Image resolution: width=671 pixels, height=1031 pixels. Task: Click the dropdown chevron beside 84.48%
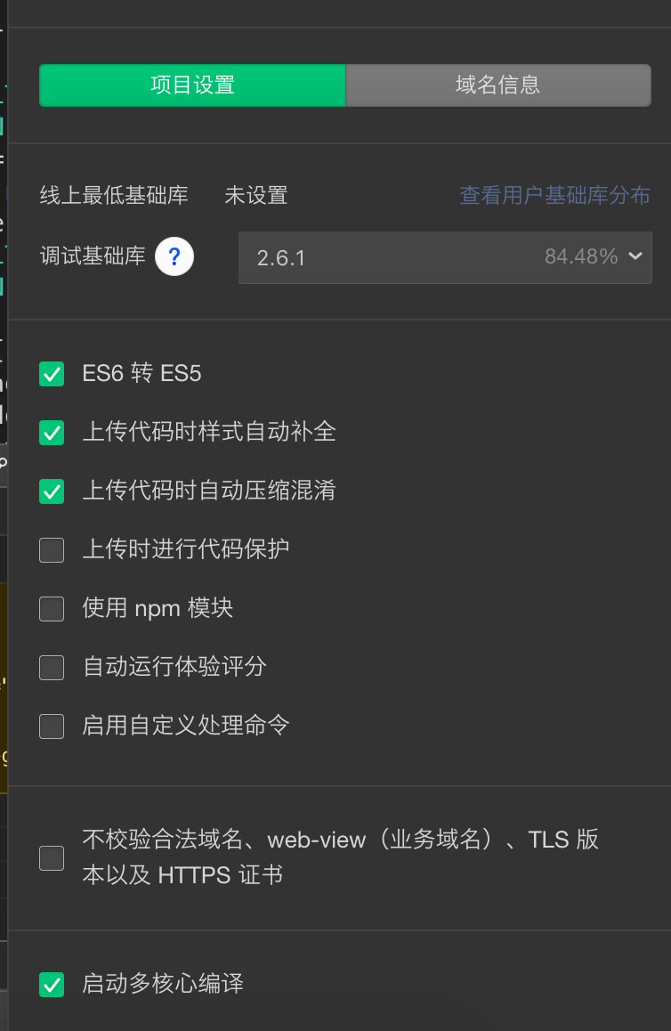pyautogui.click(x=635, y=256)
